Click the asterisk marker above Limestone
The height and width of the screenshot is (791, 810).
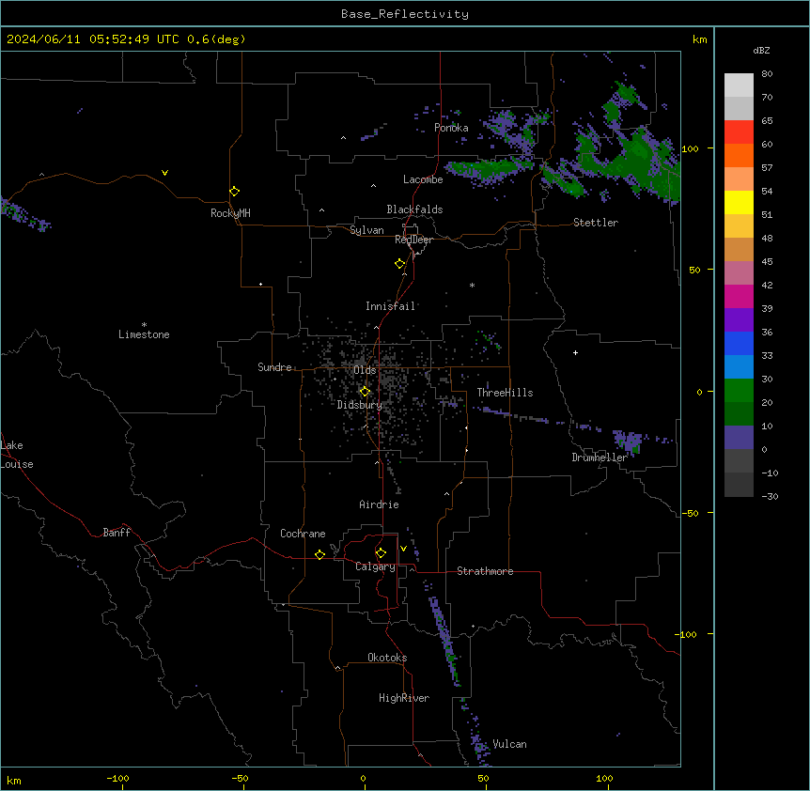pyautogui.click(x=144, y=325)
